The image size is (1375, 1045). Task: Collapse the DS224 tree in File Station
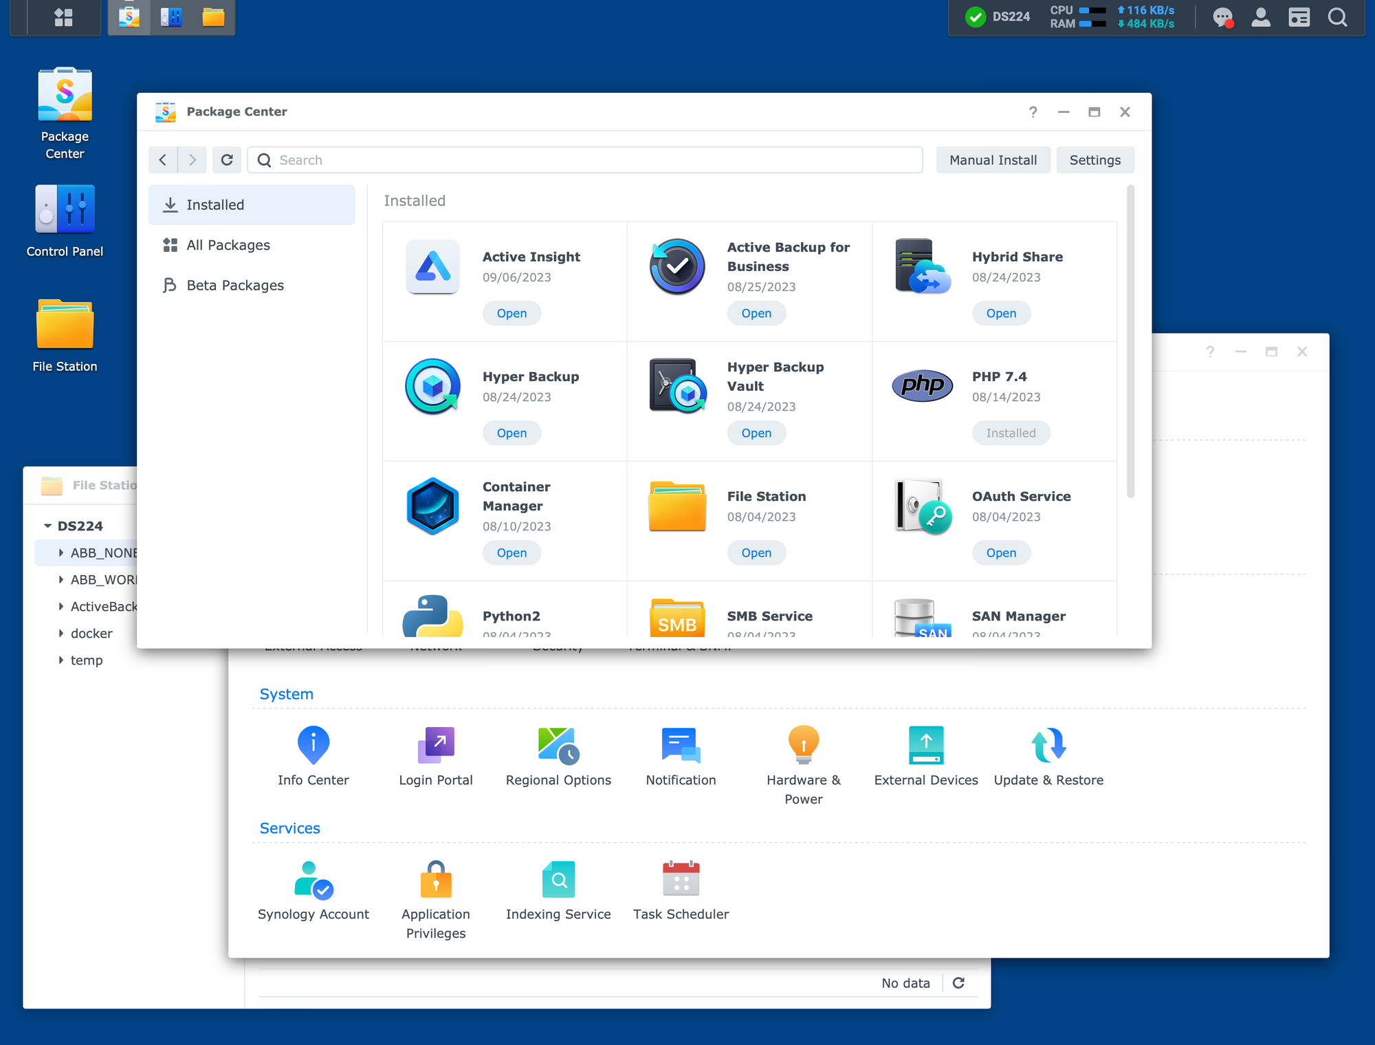47,526
